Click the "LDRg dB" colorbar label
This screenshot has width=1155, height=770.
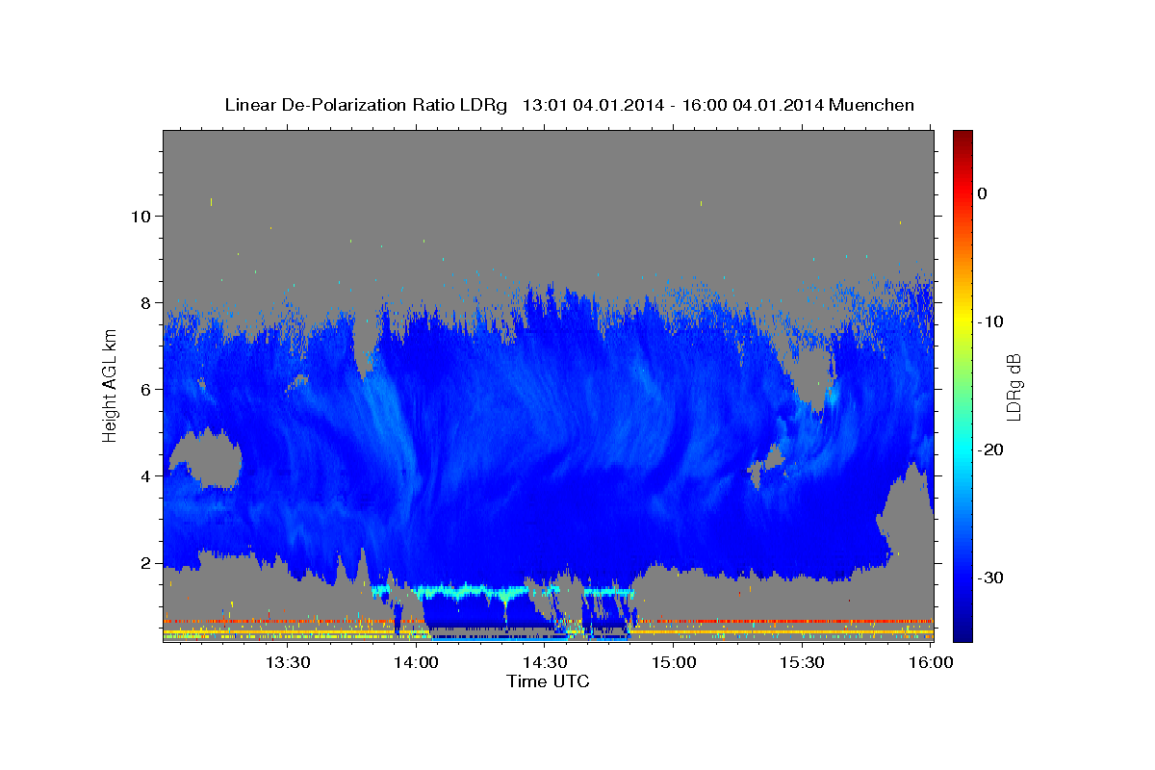click(1014, 385)
